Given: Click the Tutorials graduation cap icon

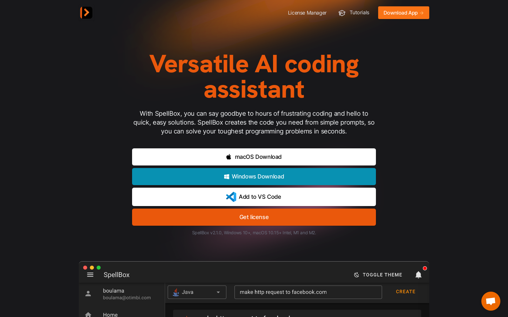Looking at the screenshot, I should point(342,13).
